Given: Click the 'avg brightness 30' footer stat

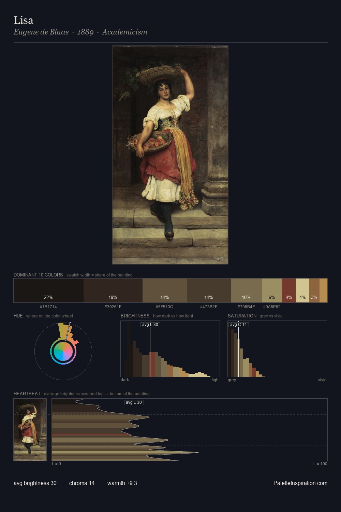Looking at the screenshot, I should pos(35,483).
